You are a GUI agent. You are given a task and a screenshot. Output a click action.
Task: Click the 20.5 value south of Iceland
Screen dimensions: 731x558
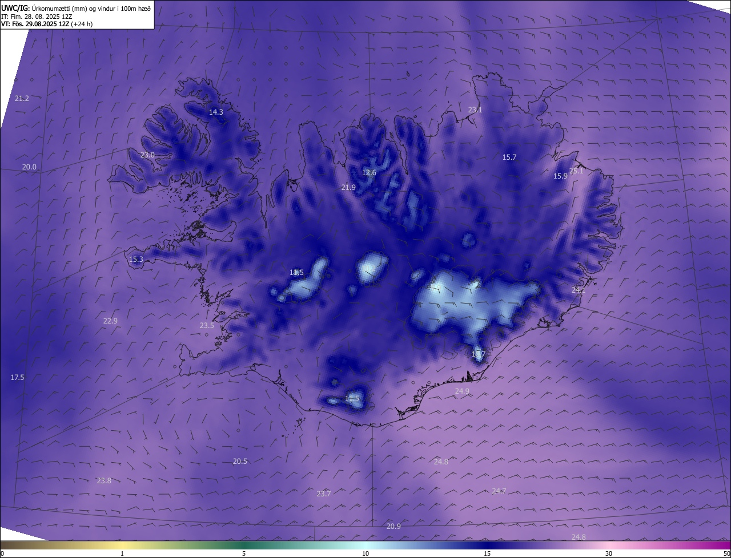pos(240,462)
